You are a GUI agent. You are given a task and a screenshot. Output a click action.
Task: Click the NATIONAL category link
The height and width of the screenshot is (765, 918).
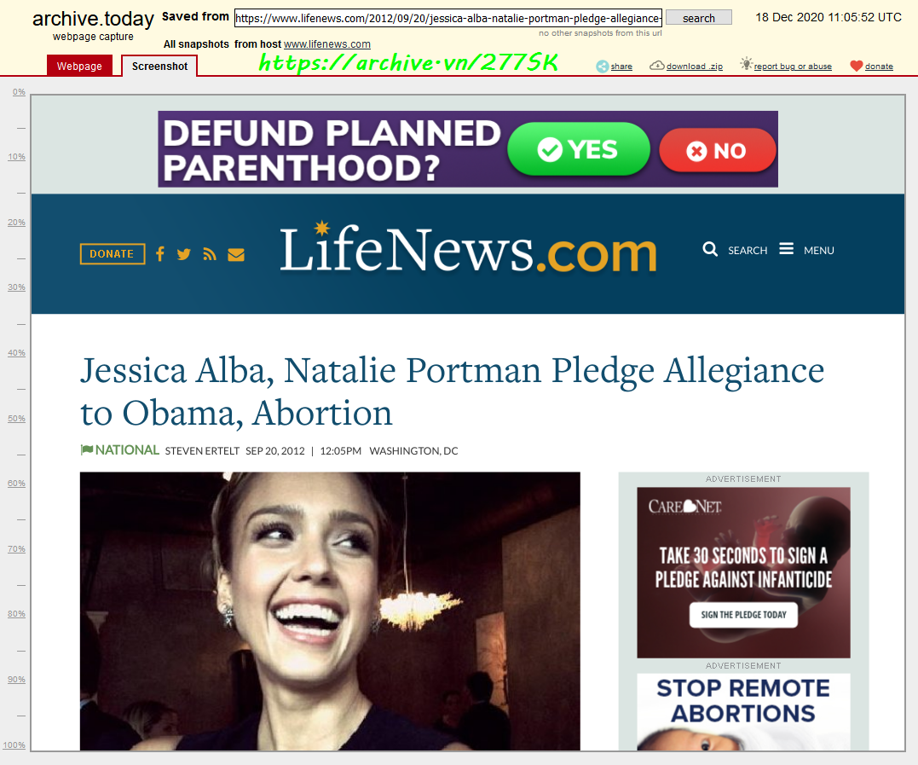tap(127, 449)
